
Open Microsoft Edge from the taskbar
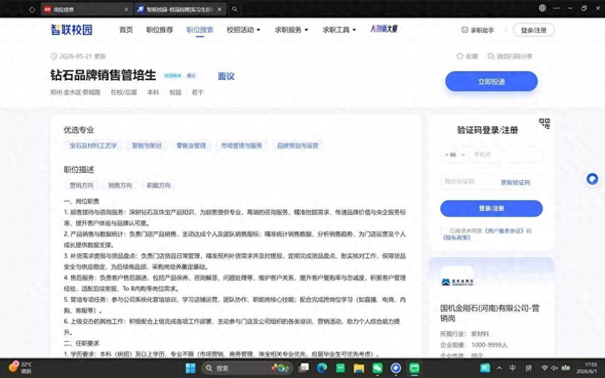point(322,368)
